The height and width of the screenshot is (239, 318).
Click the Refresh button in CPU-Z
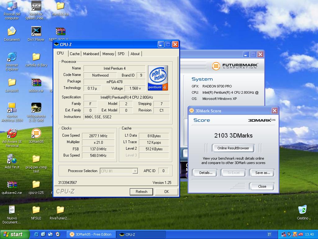[141, 192]
